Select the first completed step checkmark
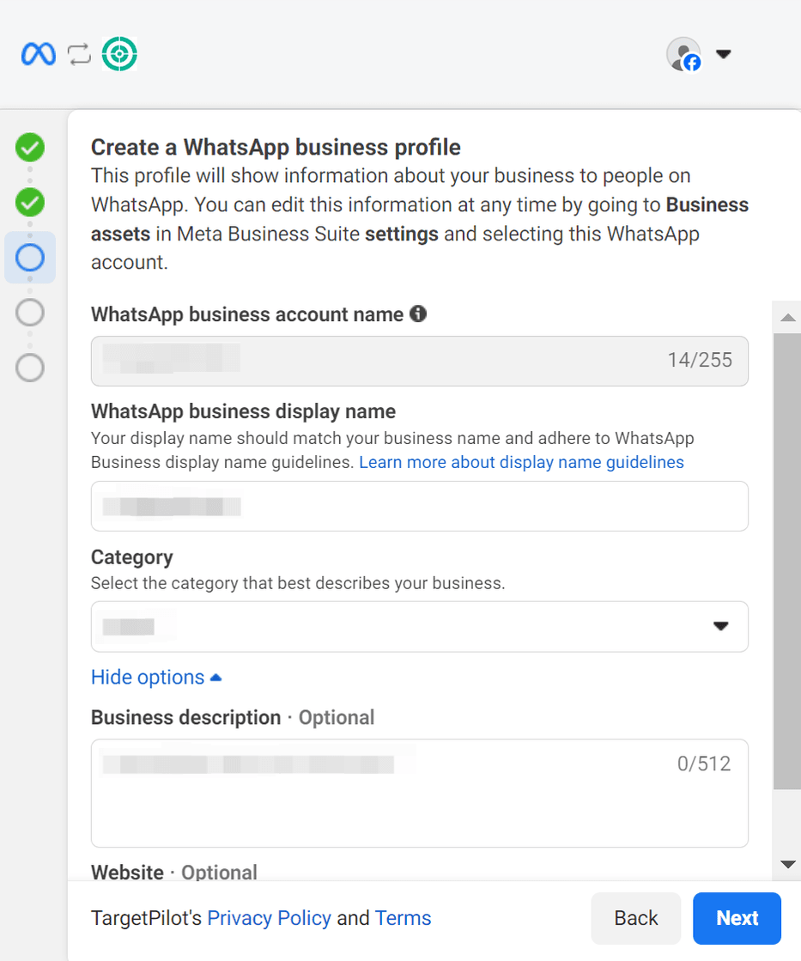The image size is (801, 961). tap(30, 148)
